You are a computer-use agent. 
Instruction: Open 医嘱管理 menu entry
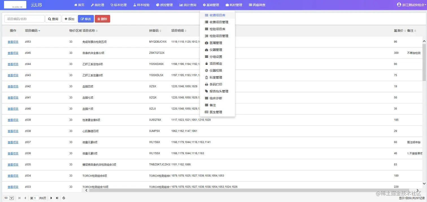coord(217,43)
